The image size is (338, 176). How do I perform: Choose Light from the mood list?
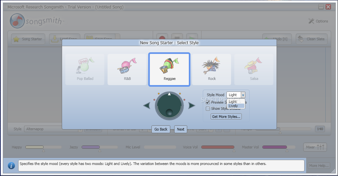(236, 101)
